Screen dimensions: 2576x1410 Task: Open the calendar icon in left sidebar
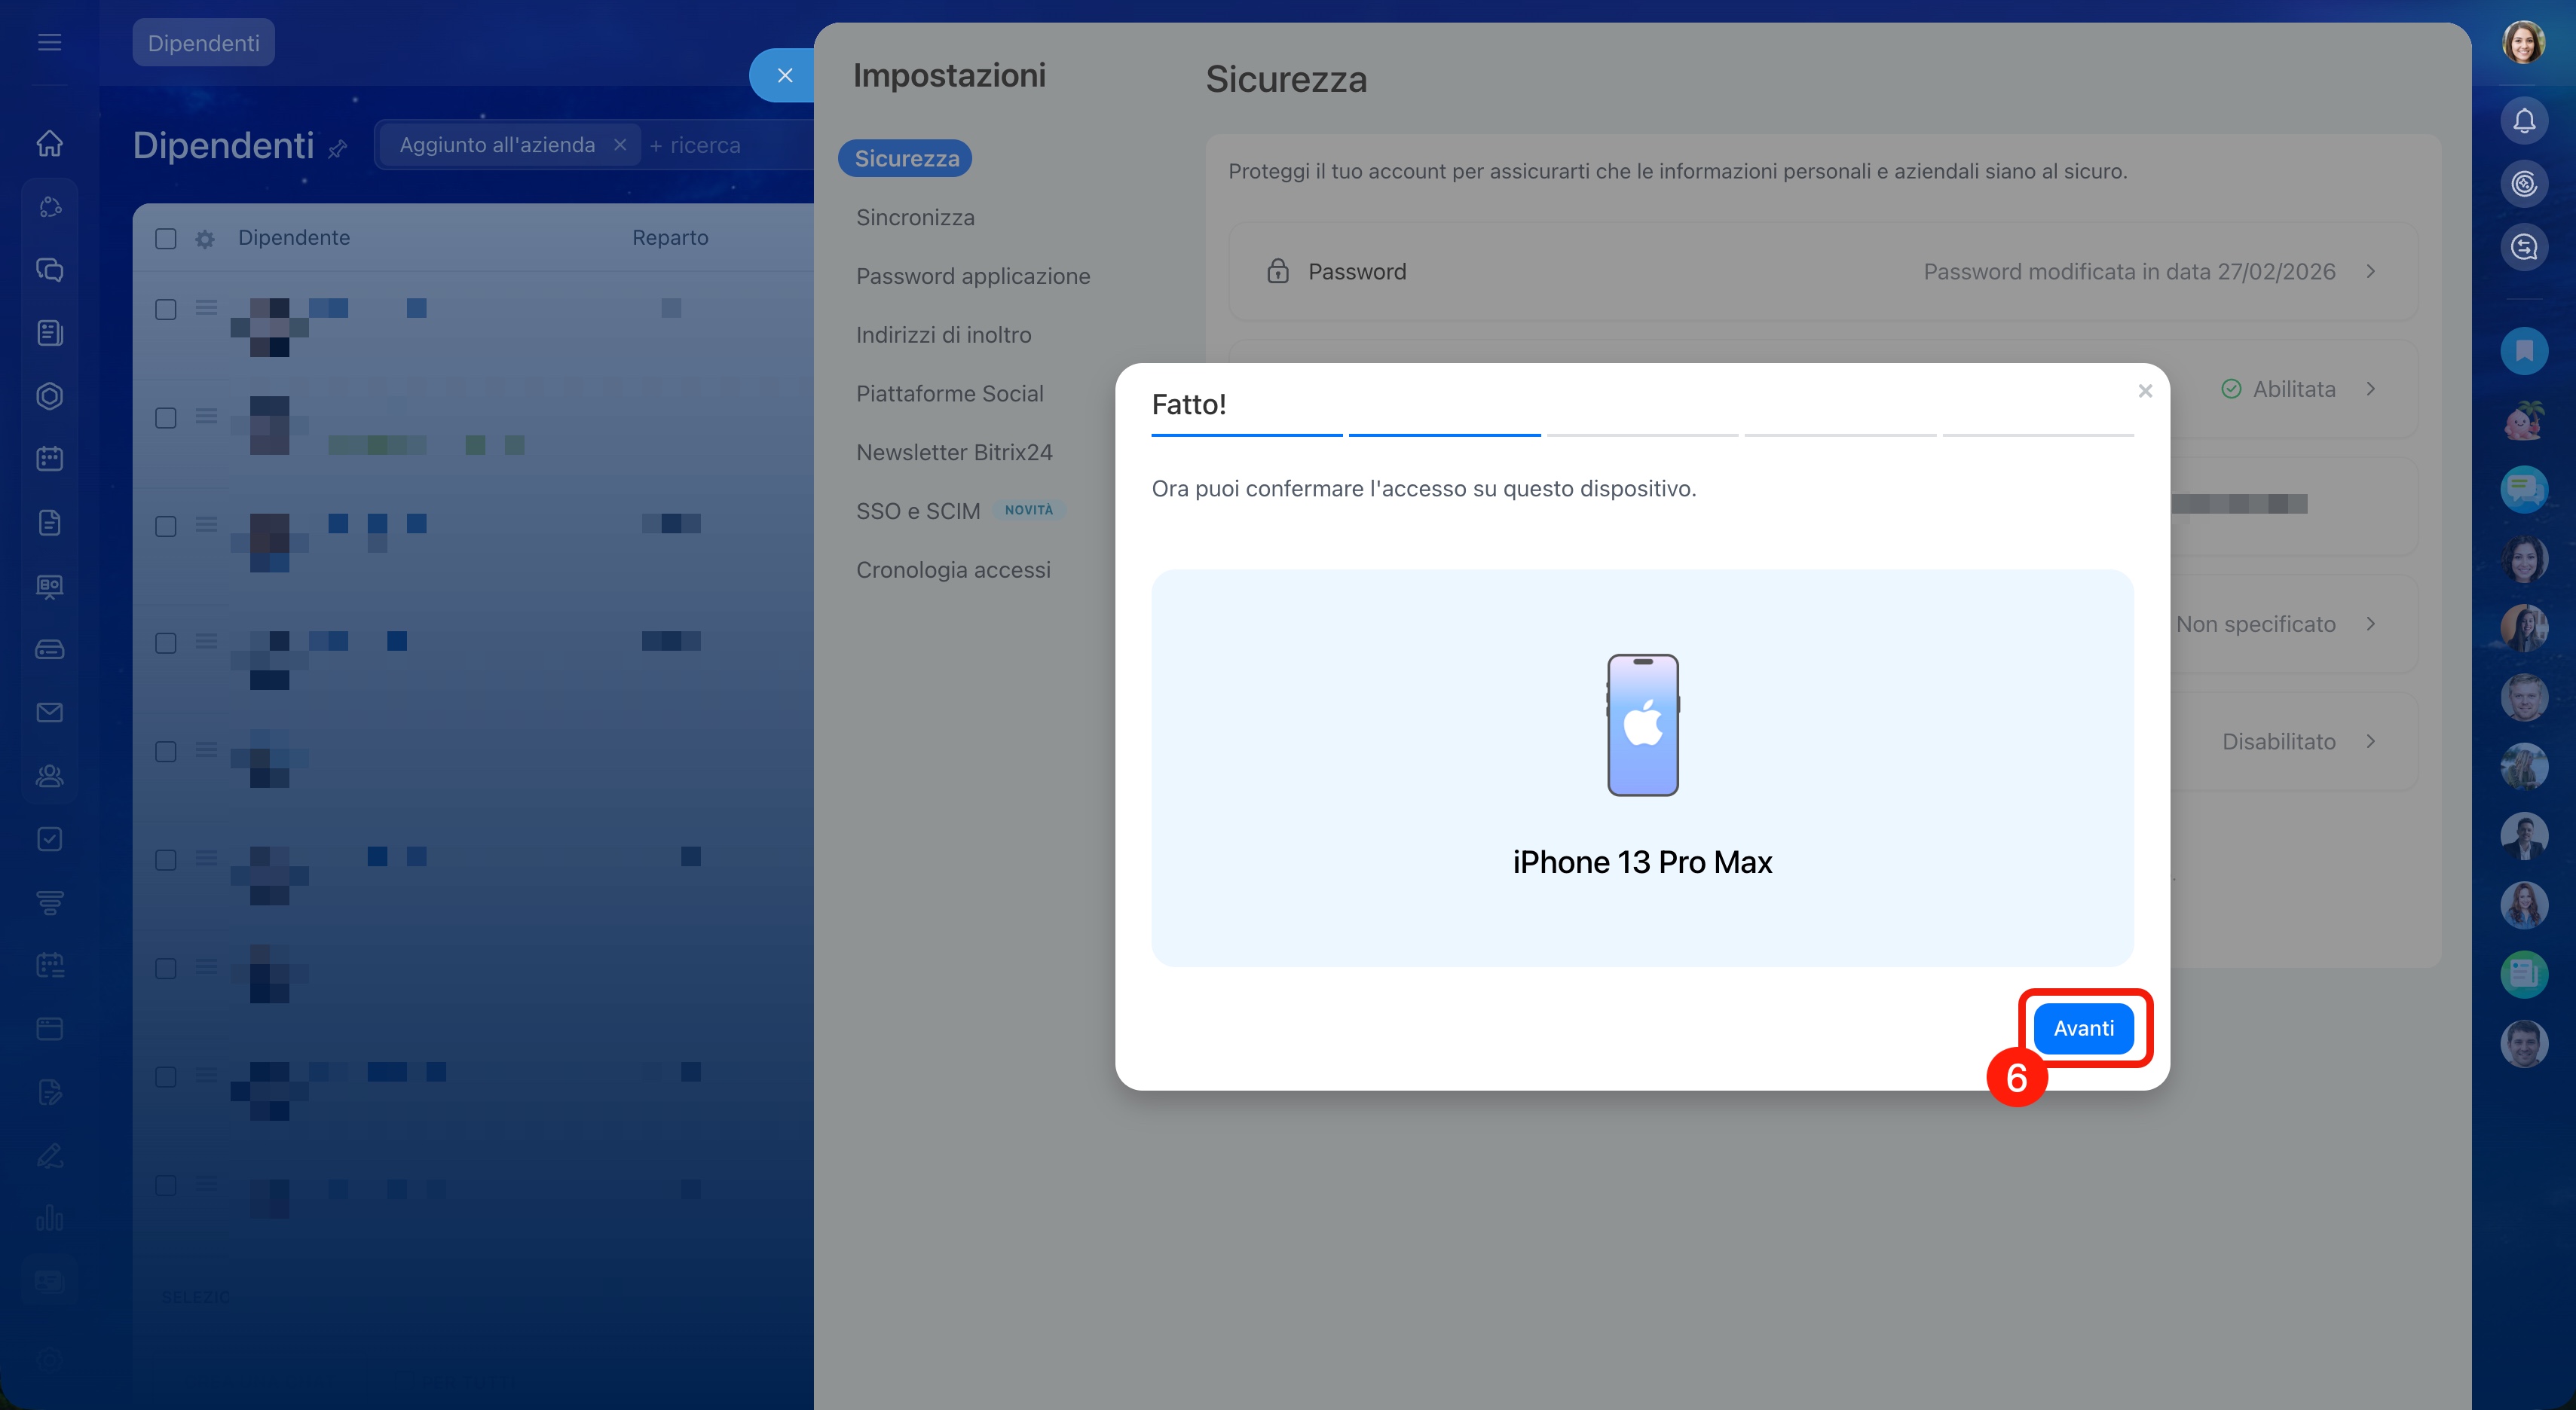[x=49, y=459]
